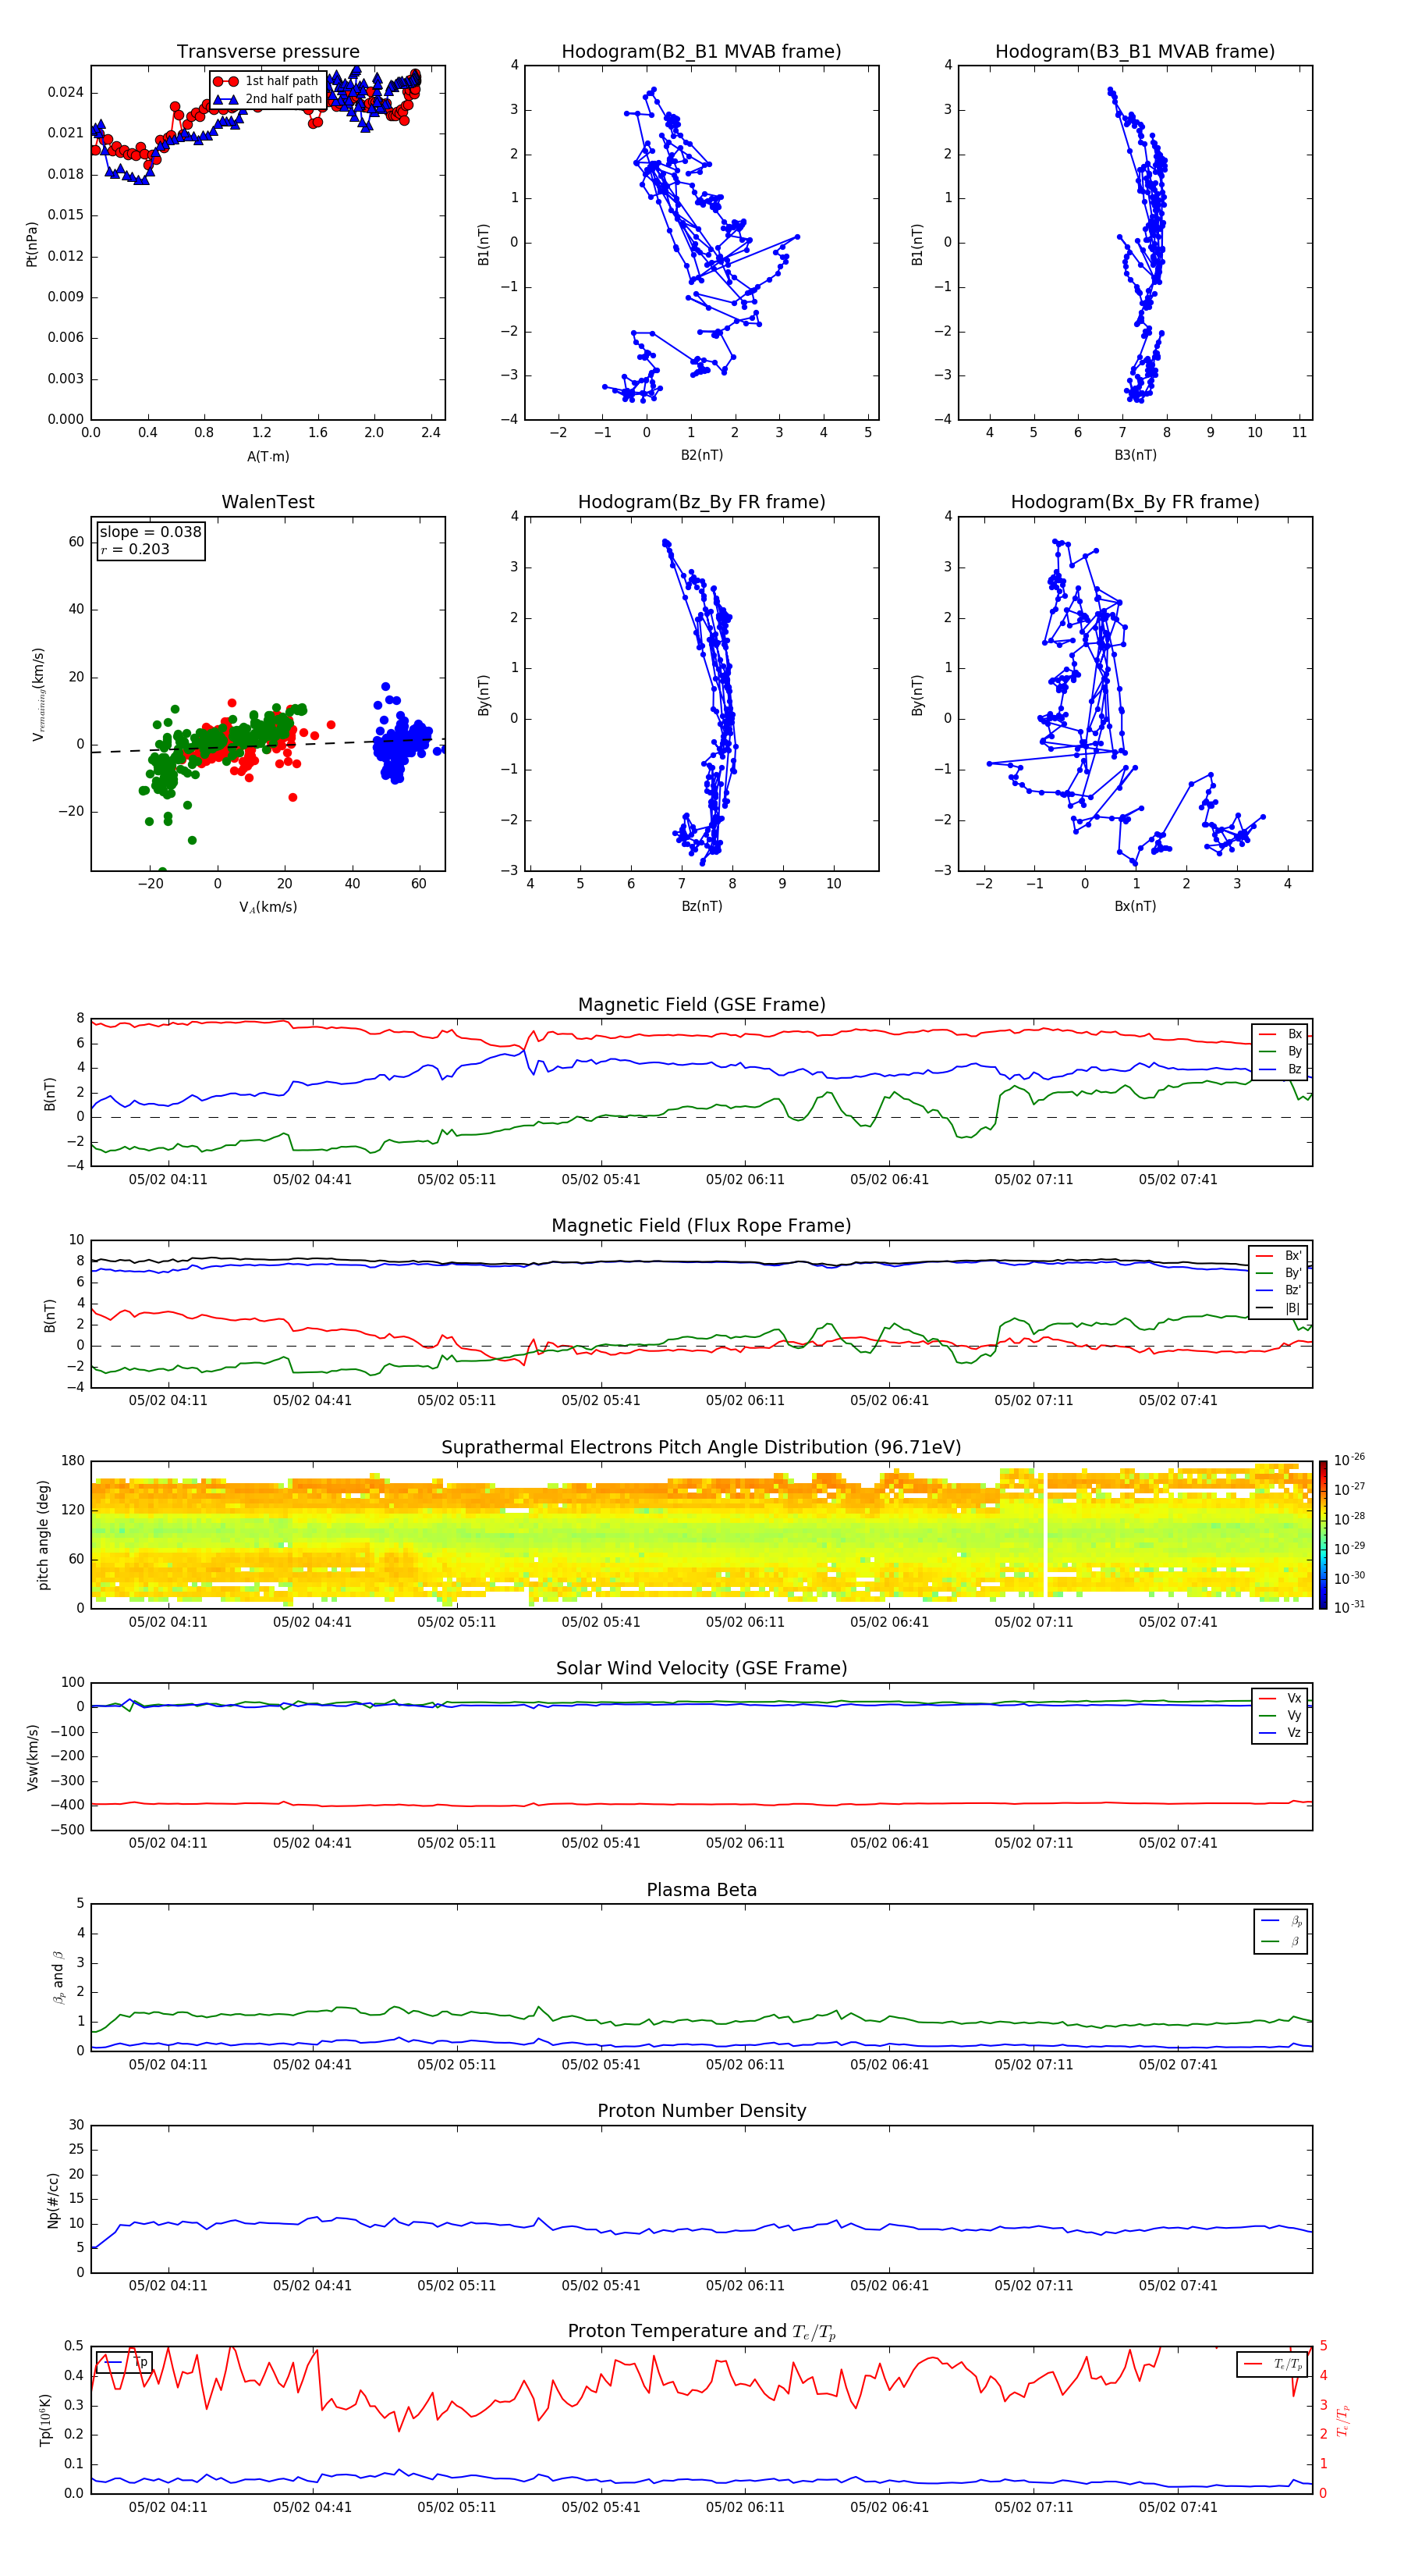Click the 'Tp(10^6K)' y-axis label
Screen dimensions: 1404x2576
pos(45,2420)
